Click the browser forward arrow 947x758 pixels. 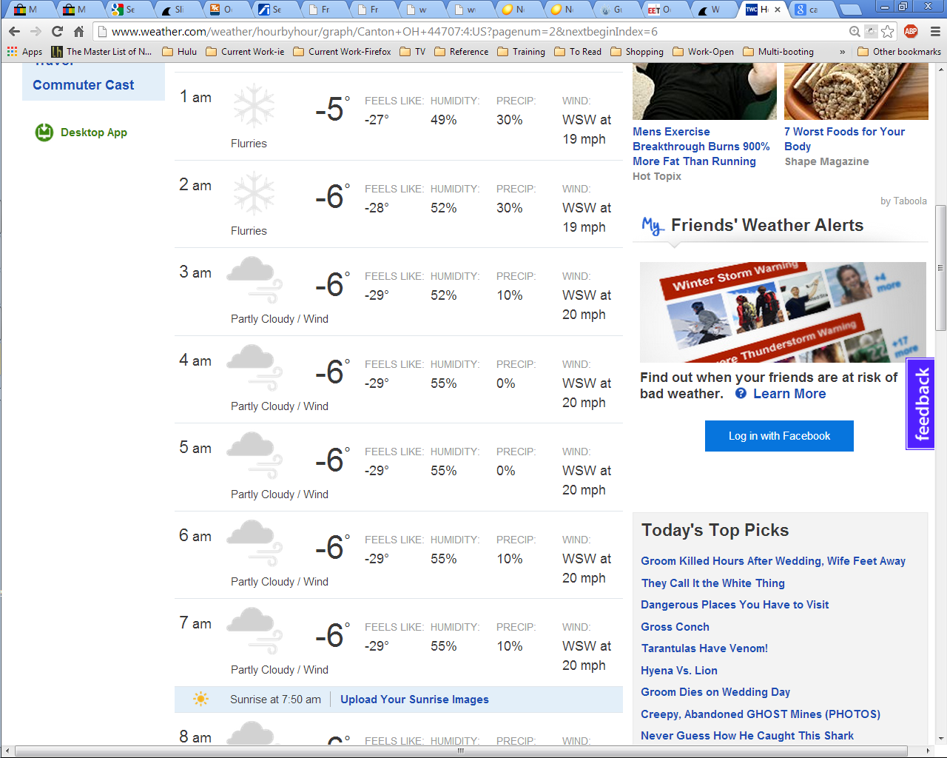click(36, 31)
